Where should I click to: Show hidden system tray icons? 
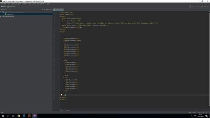tap(192, 116)
